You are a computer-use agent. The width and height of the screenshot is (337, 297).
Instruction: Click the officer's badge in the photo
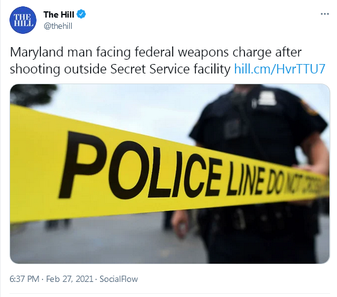coord(267,99)
